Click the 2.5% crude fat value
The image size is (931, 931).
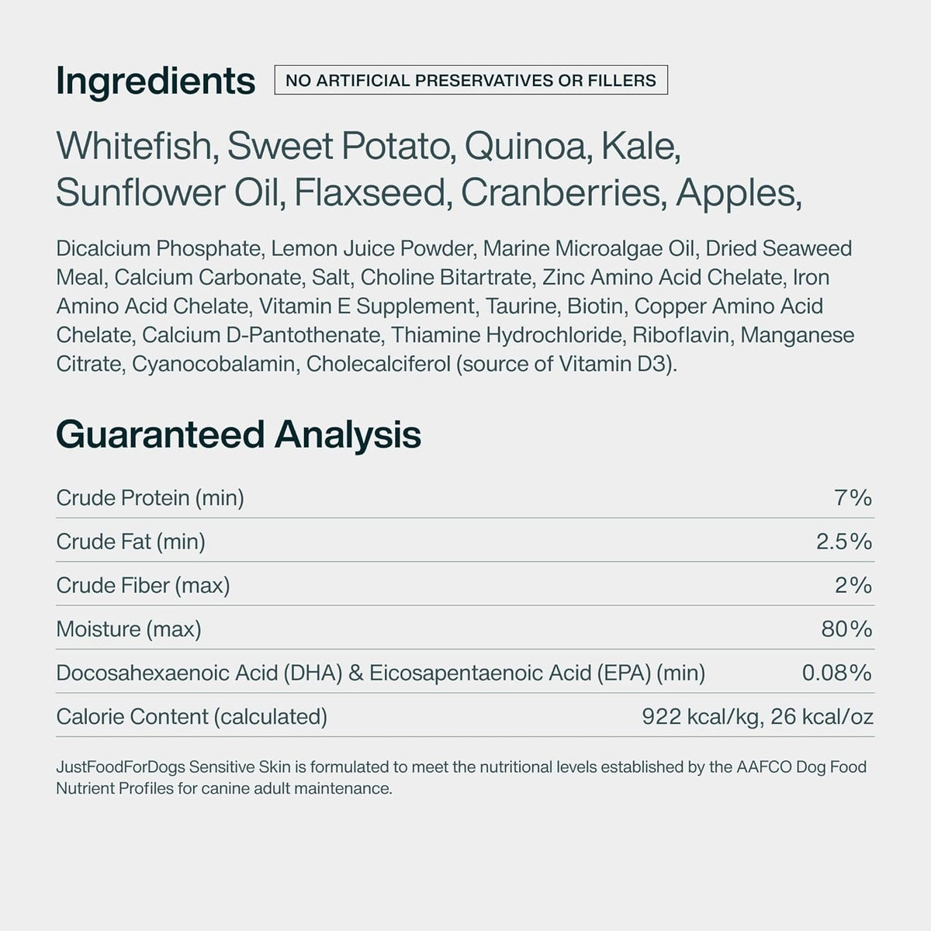(844, 541)
